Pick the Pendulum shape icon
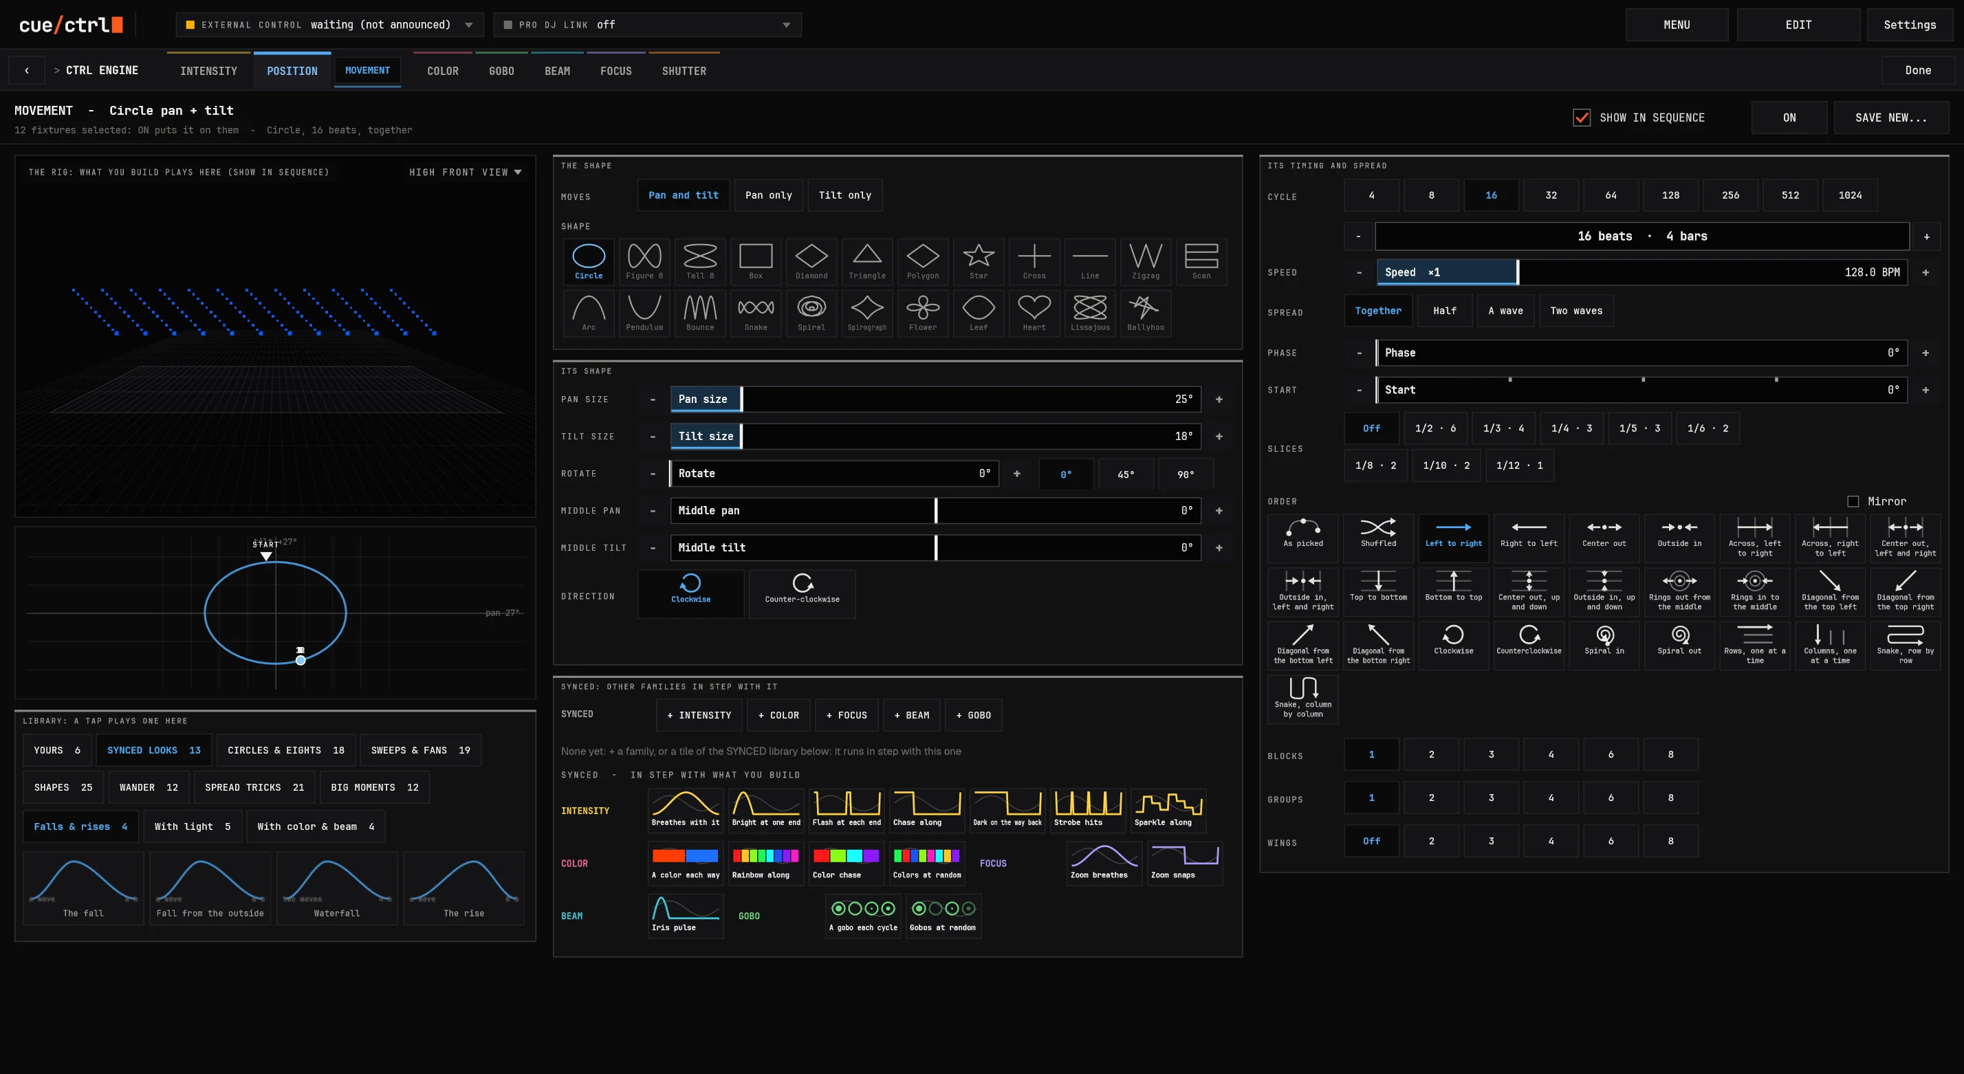The image size is (1964, 1074). (x=644, y=314)
